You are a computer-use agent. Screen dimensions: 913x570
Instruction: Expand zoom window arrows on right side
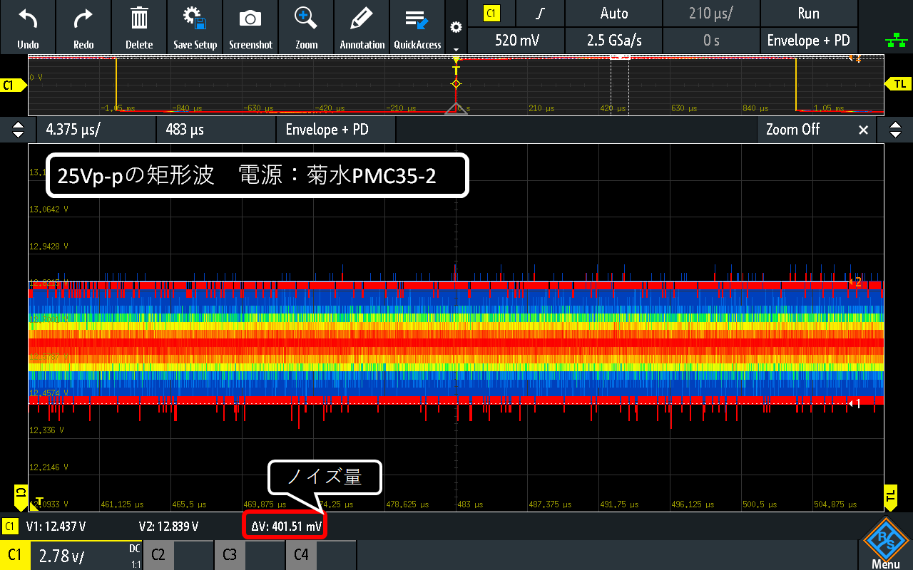[895, 130]
